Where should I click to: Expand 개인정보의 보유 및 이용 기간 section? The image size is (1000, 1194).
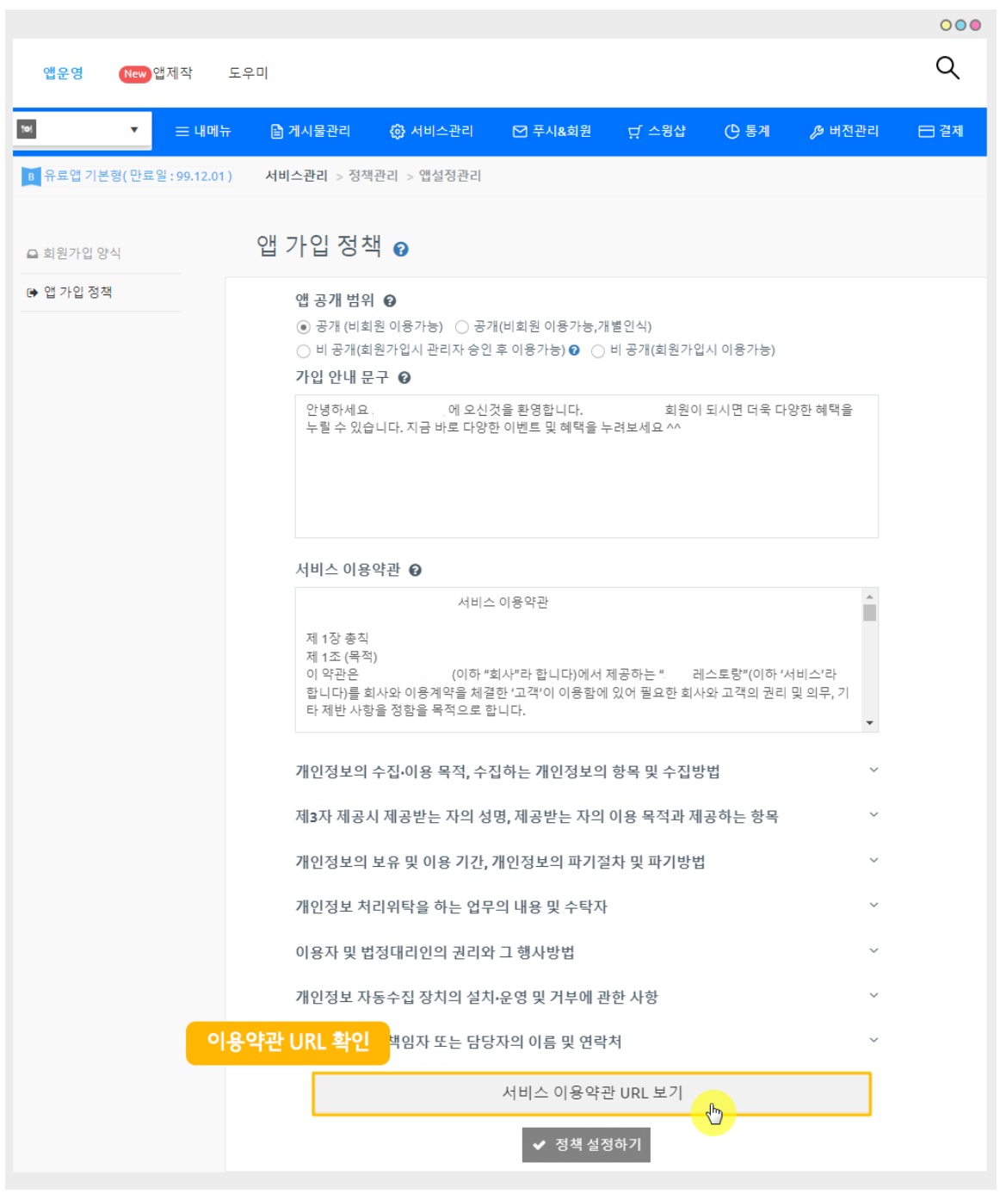click(x=873, y=861)
